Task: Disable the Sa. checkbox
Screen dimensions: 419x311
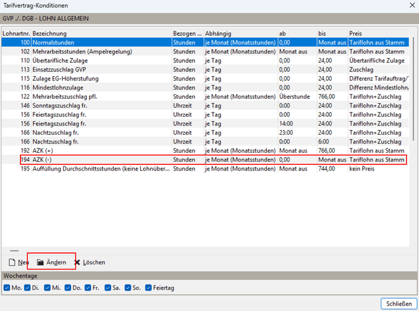Action: click(x=108, y=288)
